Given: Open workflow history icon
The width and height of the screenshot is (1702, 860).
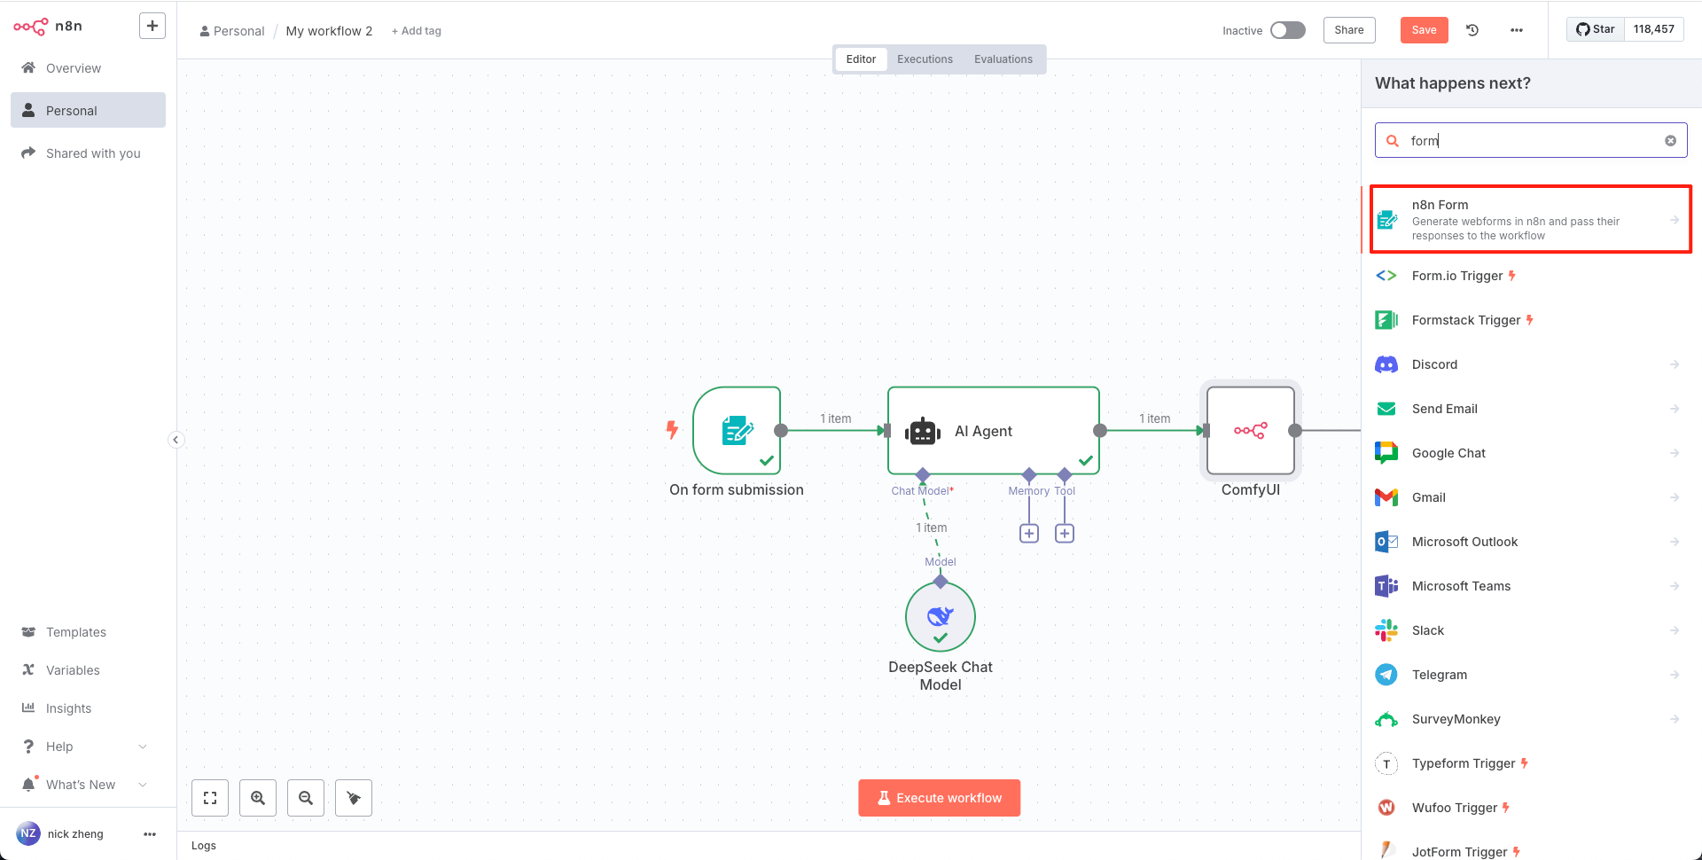Looking at the screenshot, I should point(1472,30).
